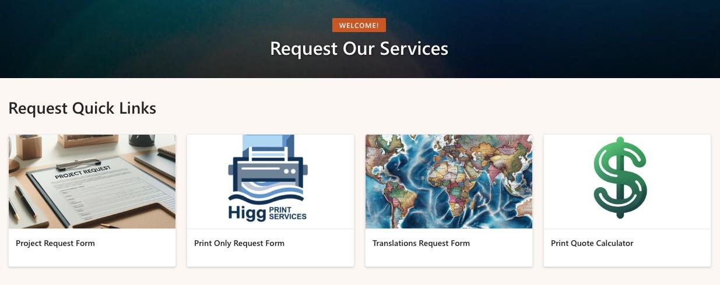
Task: Open the project request clipboard image
Action: (x=92, y=182)
